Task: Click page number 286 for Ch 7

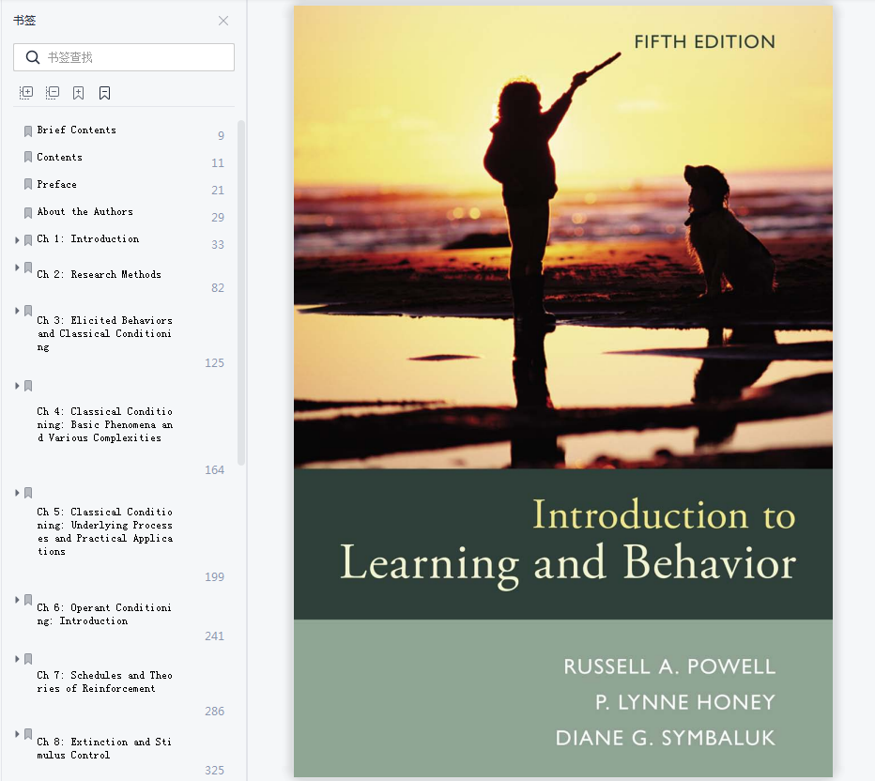Action: click(214, 712)
